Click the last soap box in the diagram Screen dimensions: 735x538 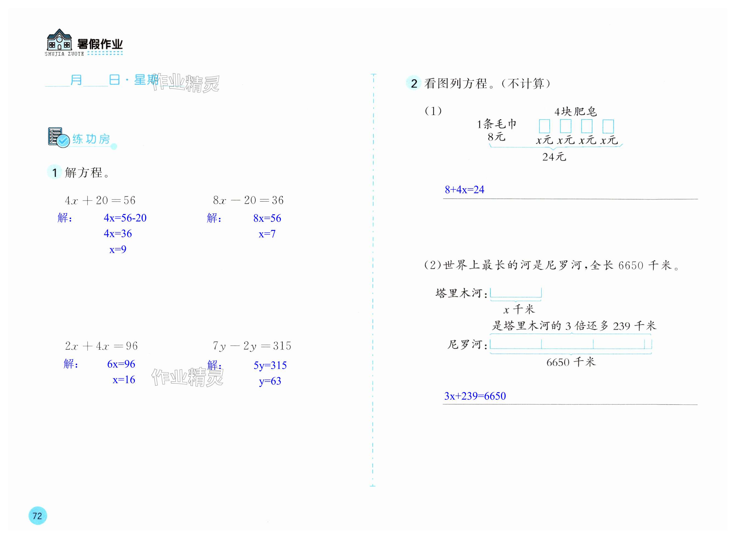(608, 126)
